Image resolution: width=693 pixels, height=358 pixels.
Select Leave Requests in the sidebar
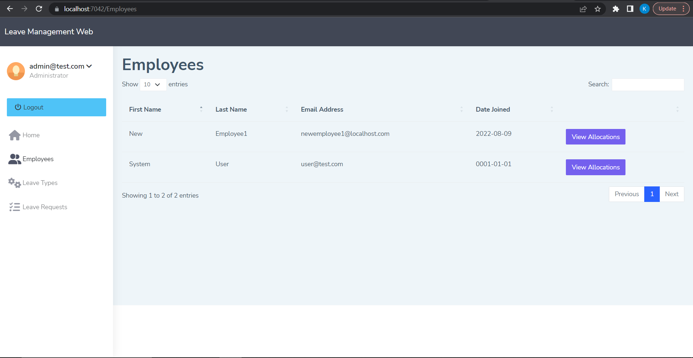pos(45,207)
